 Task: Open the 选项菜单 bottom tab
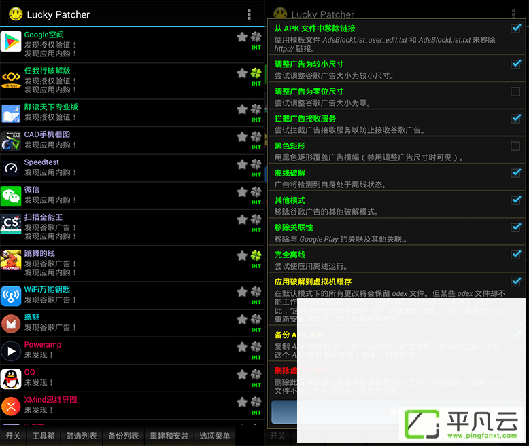pos(215,436)
